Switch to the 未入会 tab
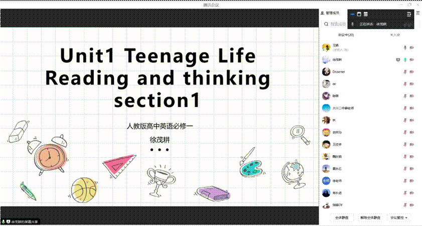The image size is (422, 226). coord(395,35)
